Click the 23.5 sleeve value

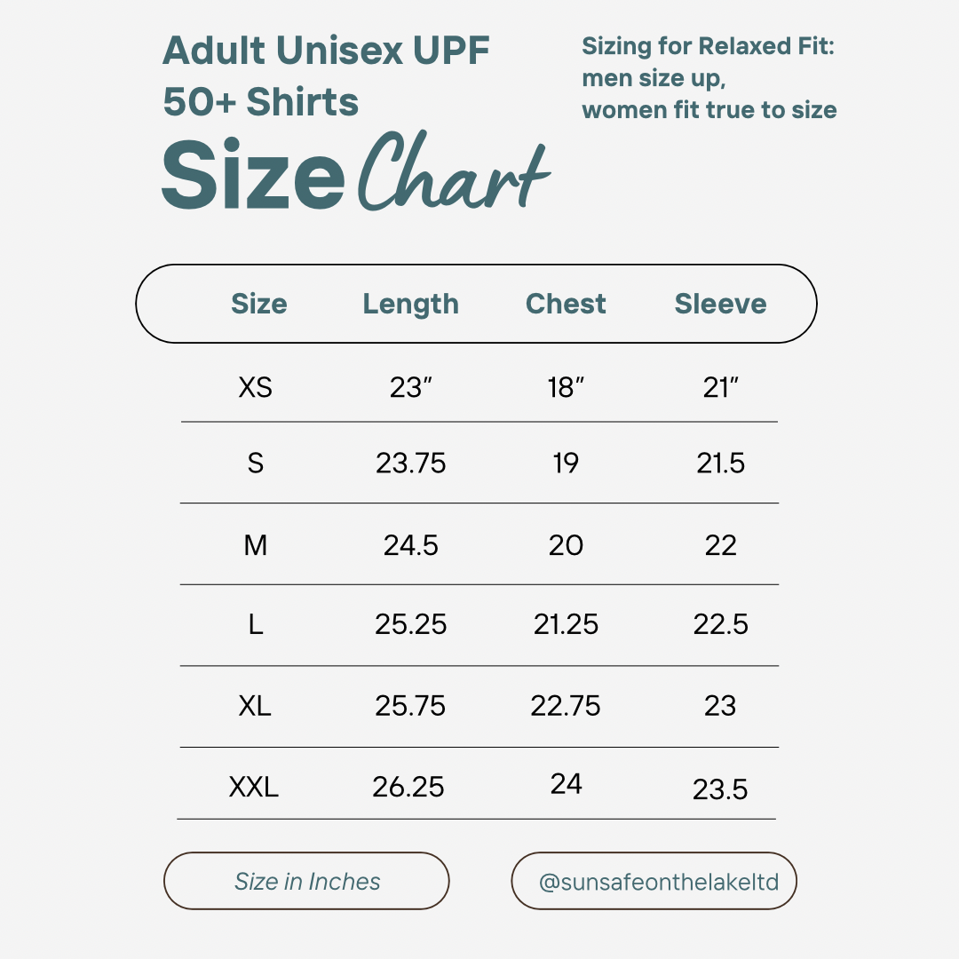(x=720, y=789)
